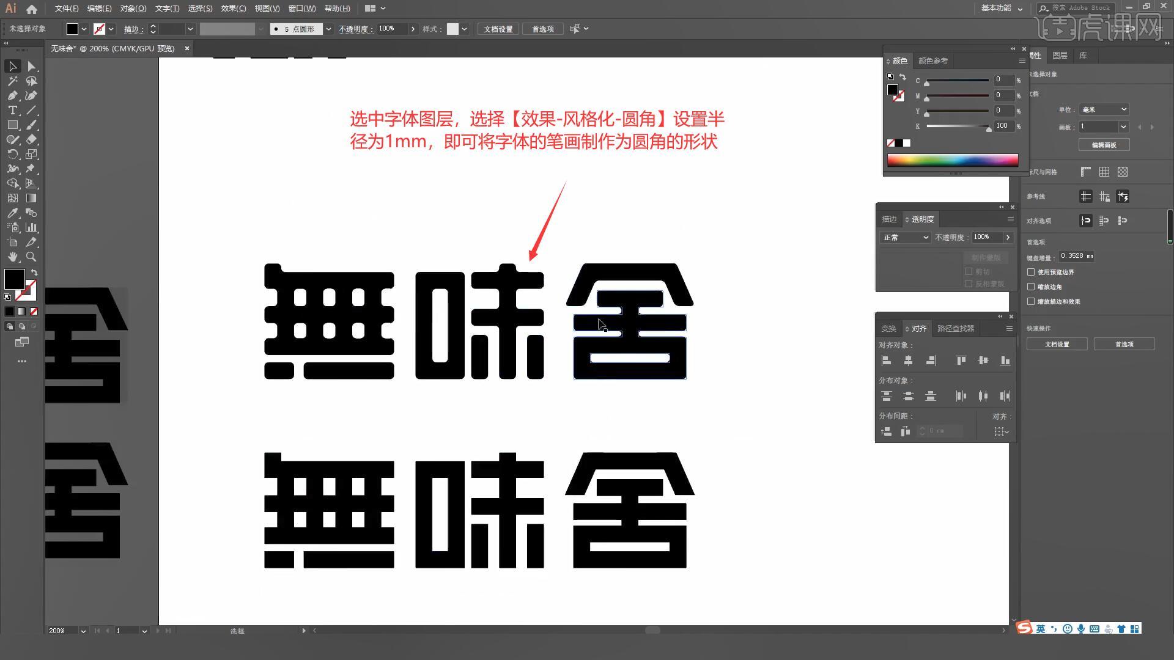Switch to the 路径查找器 tab
The width and height of the screenshot is (1174, 660).
click(955, 329)
